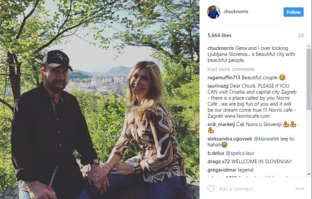This screenshot has width=312, height=199.
Task: Click the post photo of the couple
Action: [100, 99]
